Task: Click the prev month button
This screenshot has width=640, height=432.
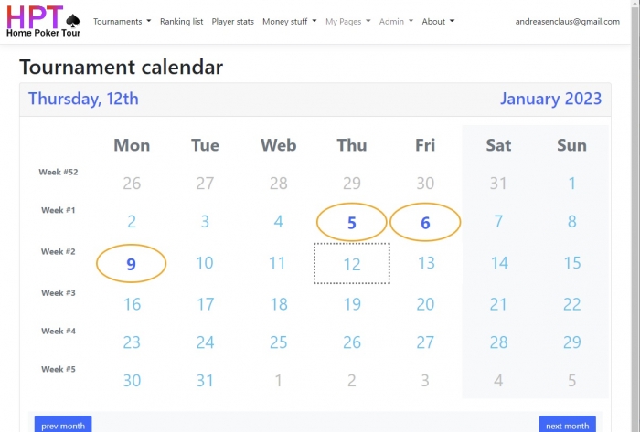Action: point(63,425)
